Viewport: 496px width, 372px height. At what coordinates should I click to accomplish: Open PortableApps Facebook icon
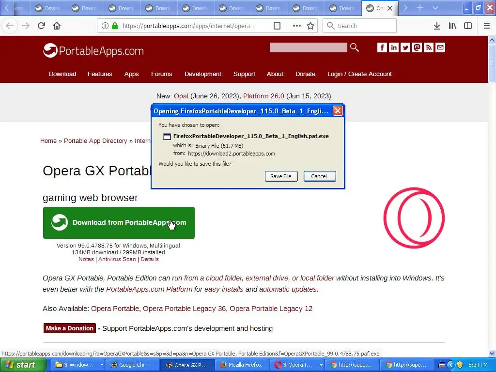382,47
